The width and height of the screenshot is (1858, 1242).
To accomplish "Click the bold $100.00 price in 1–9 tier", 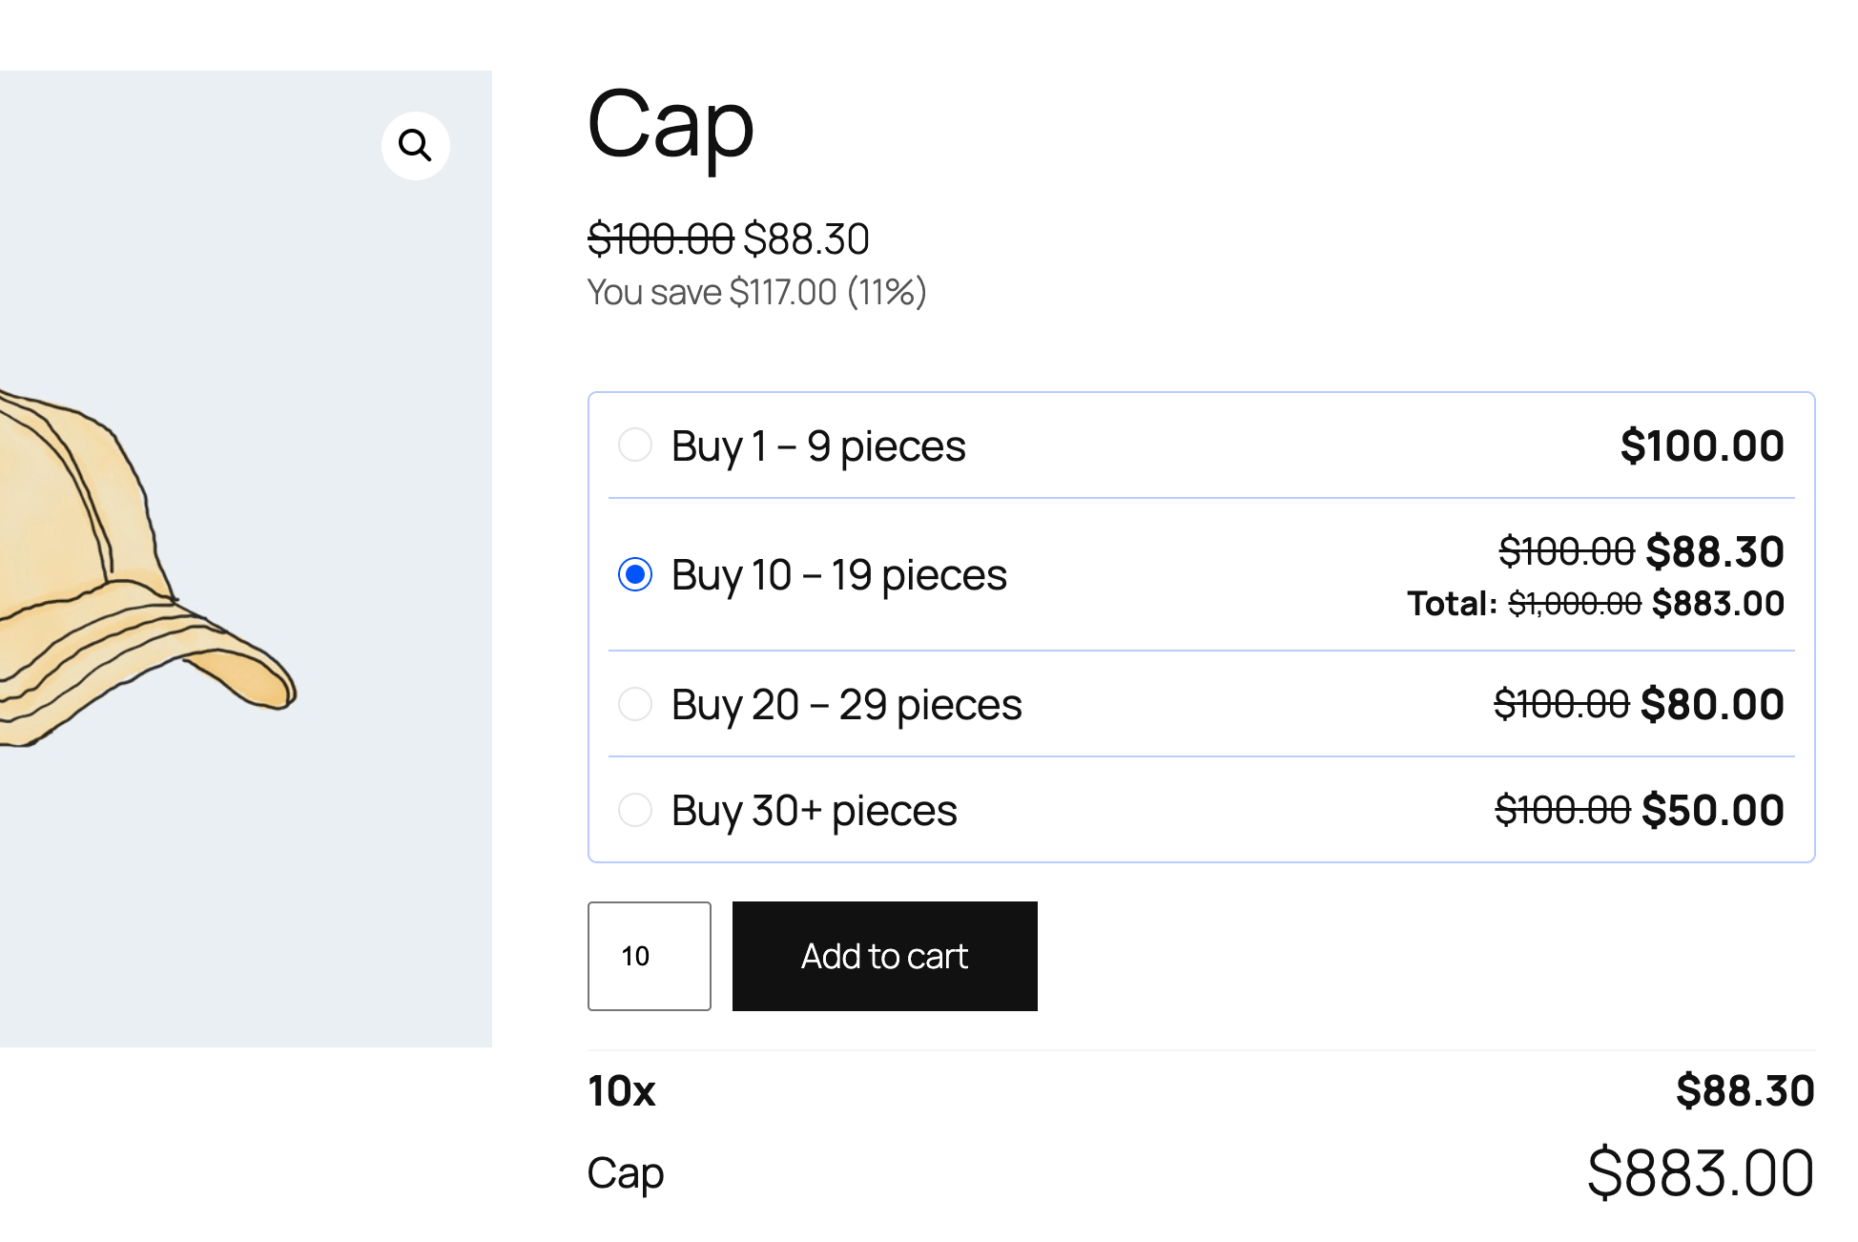I will coord(1703,445).
